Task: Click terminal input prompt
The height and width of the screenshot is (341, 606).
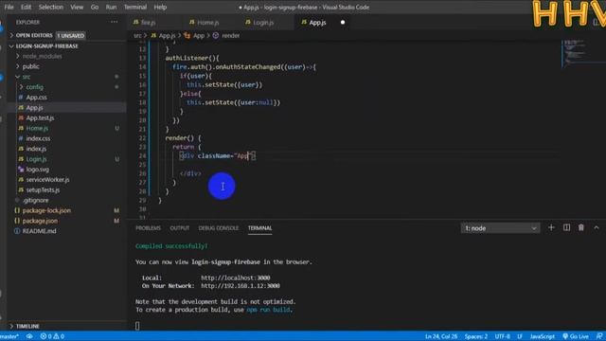Action: 137,326
